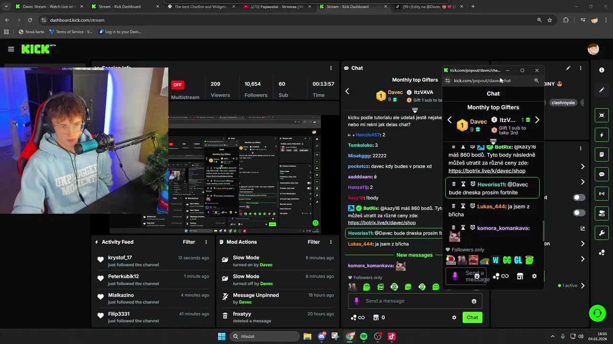The height and width of the screenshot is (344, 613).
Task: Click the OFF multistream indicator
Action: [x=177, y=85]
